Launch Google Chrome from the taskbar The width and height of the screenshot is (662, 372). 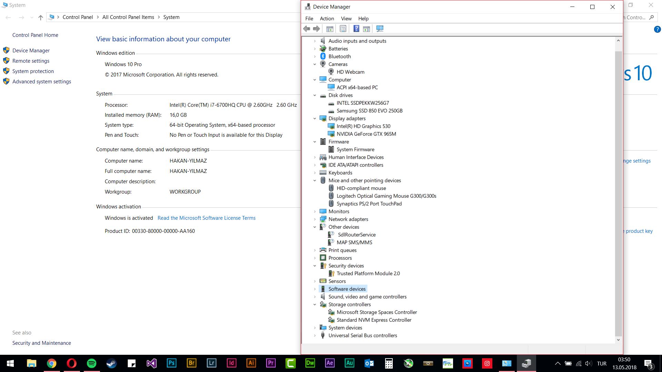[52, 363]
